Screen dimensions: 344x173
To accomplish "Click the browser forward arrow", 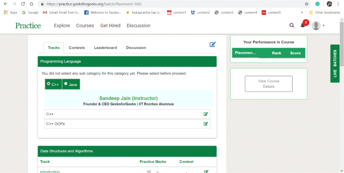I will pyautogui.click(x=14, y=4).
